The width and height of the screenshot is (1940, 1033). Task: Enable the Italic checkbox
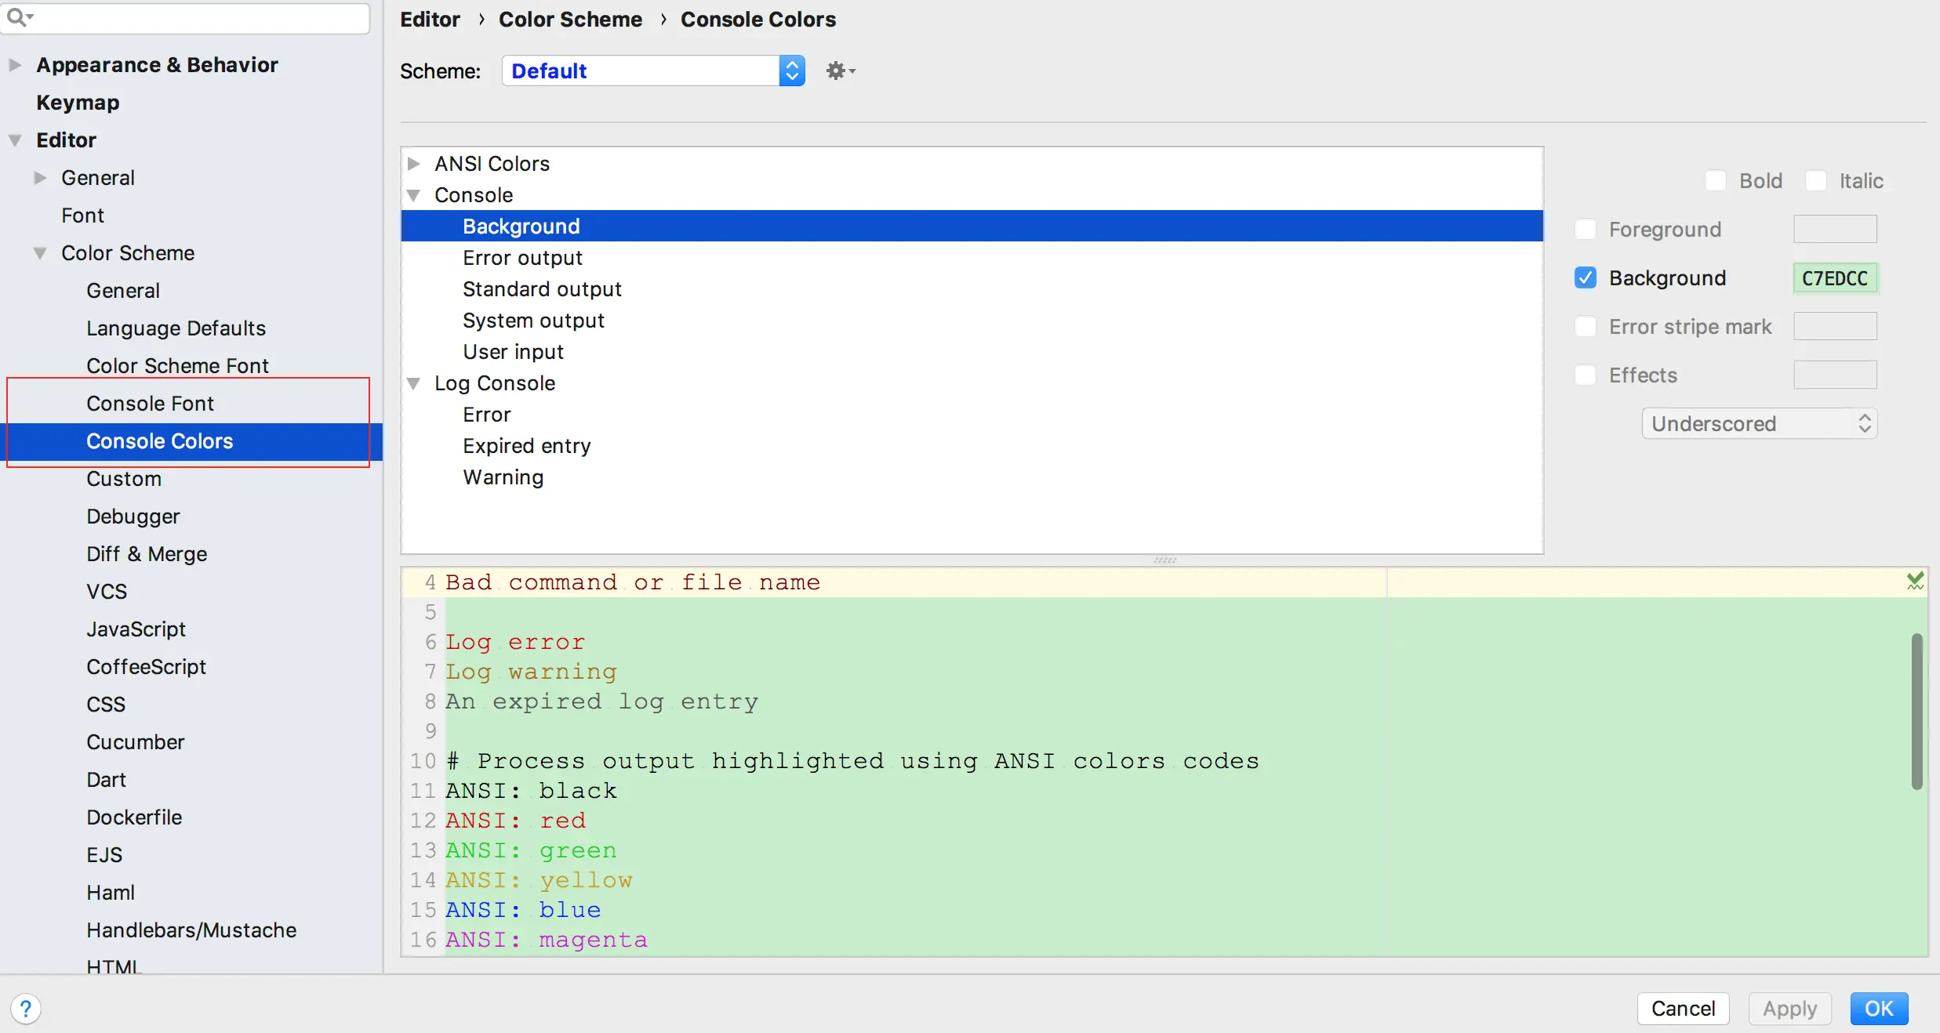(1816, 181)
